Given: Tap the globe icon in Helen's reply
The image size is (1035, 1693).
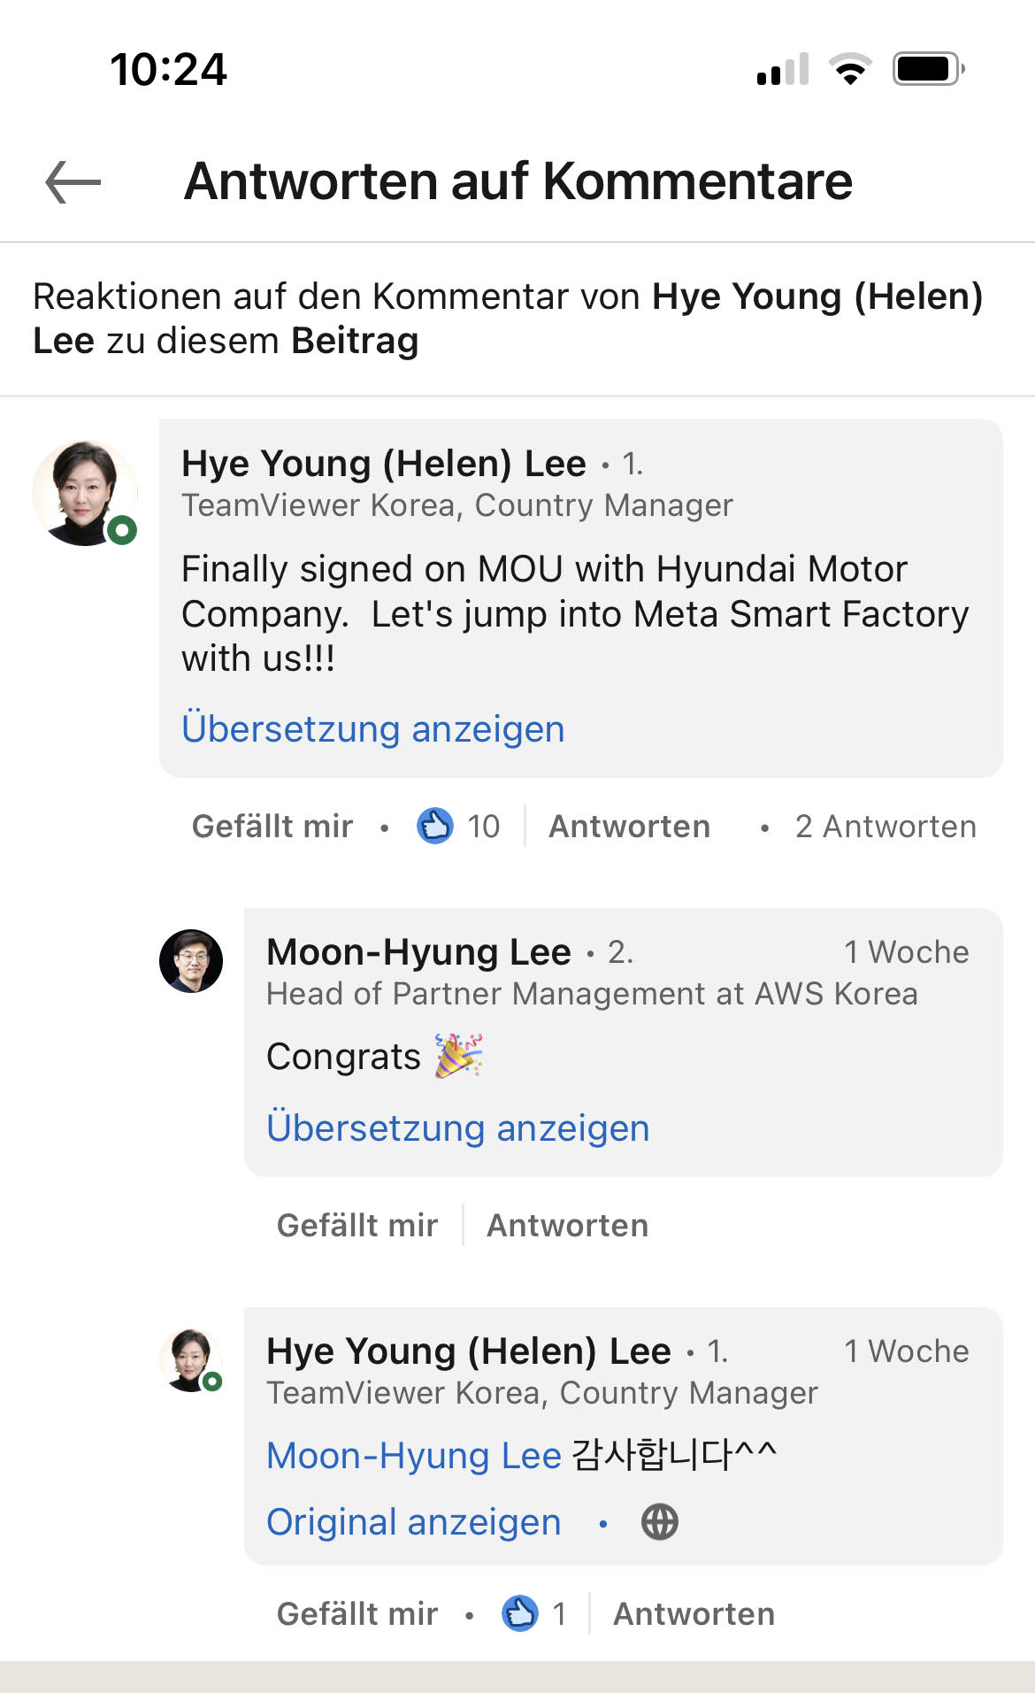Looking at the screenshot, I should pos(660,1522).
